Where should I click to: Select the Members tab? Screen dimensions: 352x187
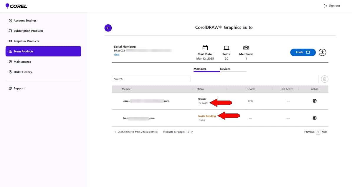tap(200, 69)
